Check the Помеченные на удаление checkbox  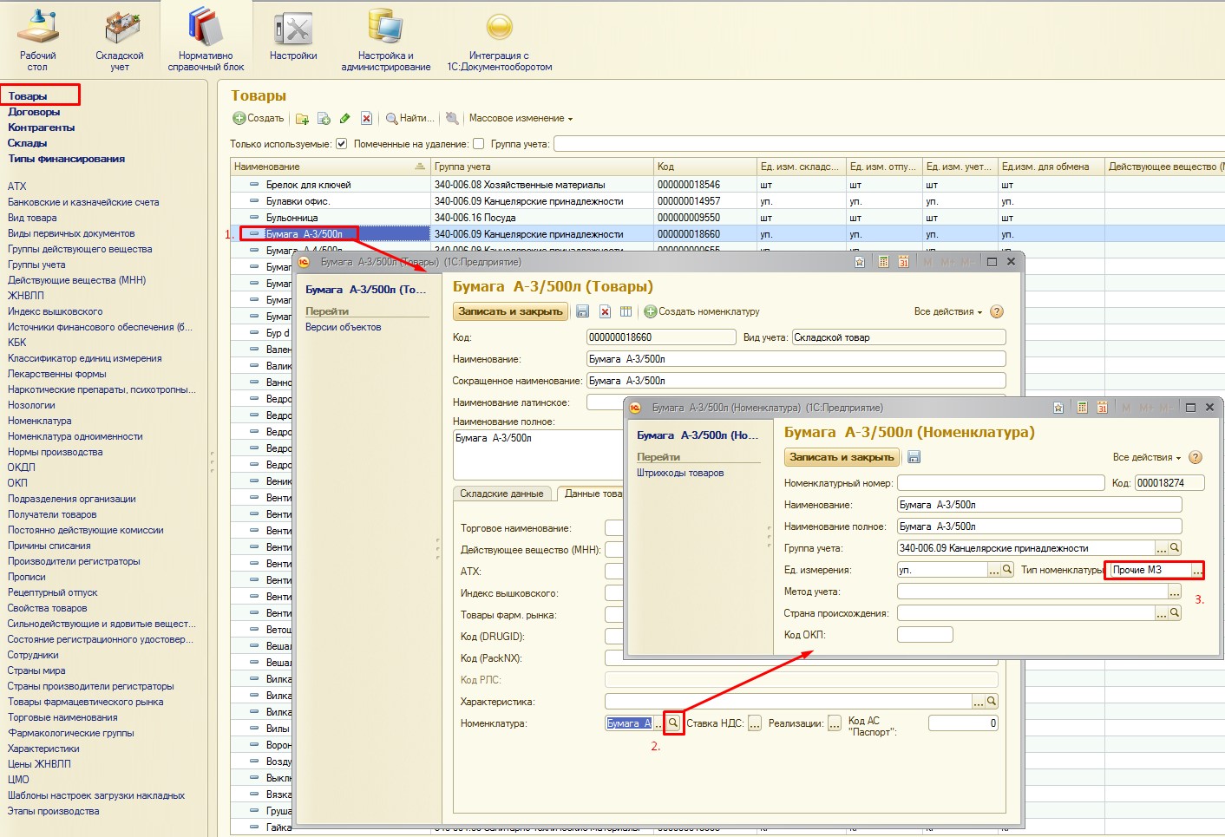pos(477,144)
